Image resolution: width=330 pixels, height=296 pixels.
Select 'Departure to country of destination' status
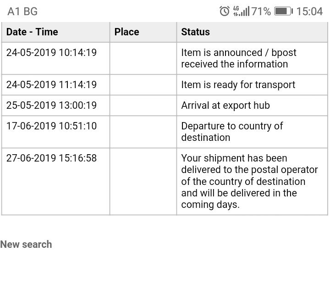[232, 132]
